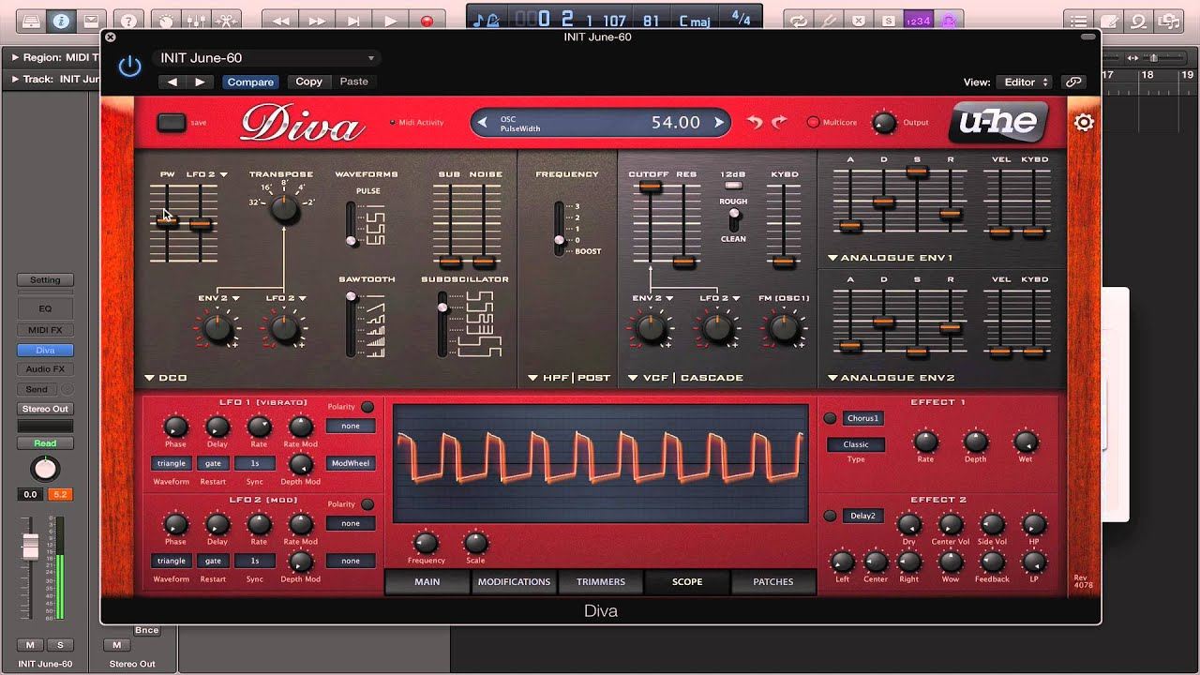Click the plugin power bypass icon
Screen dimensions: 1200x675
129,66
